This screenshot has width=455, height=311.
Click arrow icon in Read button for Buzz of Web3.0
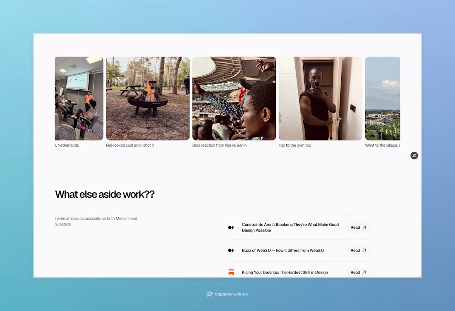(364, 250)
